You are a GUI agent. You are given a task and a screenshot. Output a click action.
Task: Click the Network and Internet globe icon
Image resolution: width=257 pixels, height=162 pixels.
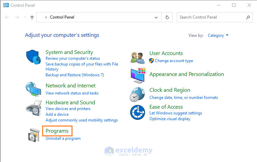coord(33,89)
